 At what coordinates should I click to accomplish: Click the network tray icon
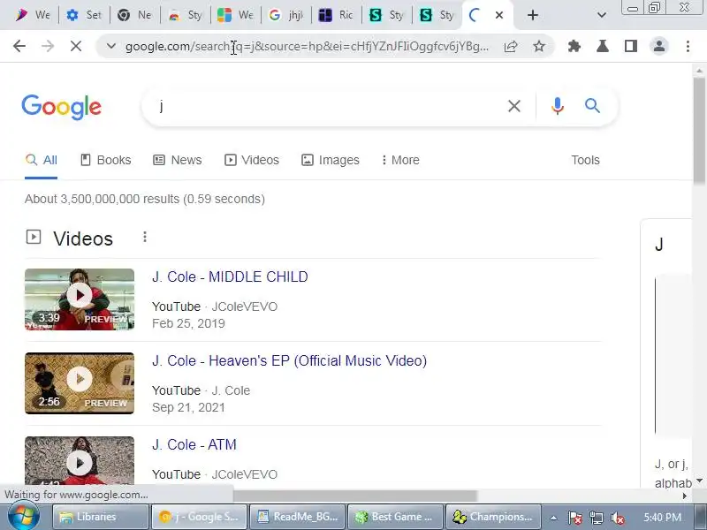pyautogui.click(x=596, y=518)
